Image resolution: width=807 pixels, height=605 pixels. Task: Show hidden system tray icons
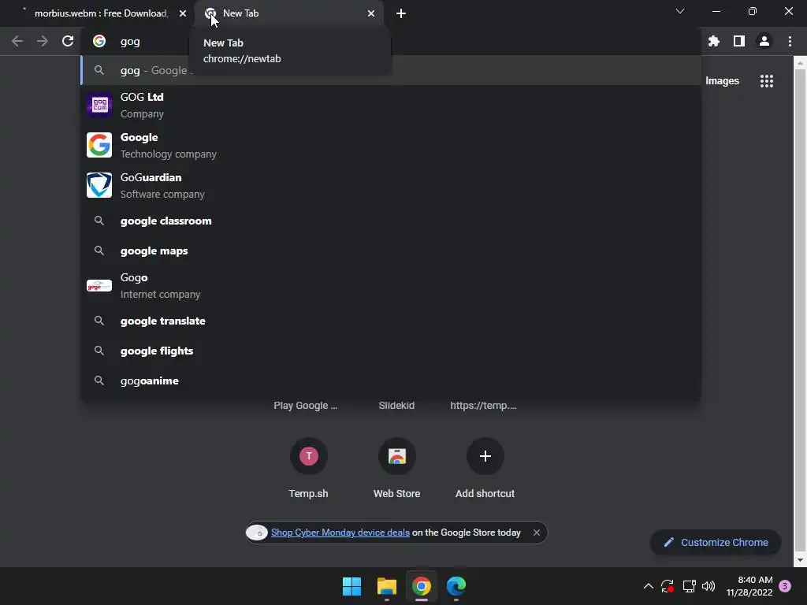tap(648, 586)
